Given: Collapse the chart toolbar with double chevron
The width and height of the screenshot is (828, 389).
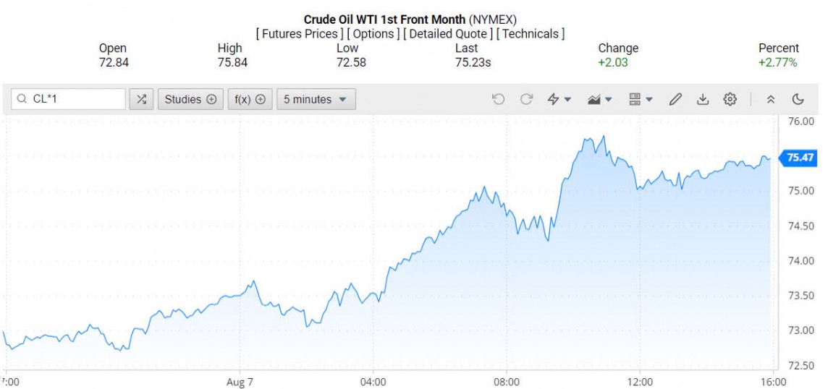Looking at the screenshot, I should click(771, 99).
